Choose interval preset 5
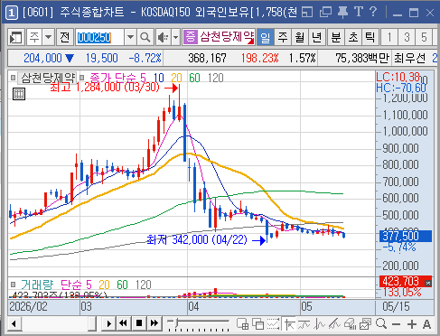This screenshot has height=336, width=440. coord(424,38)
